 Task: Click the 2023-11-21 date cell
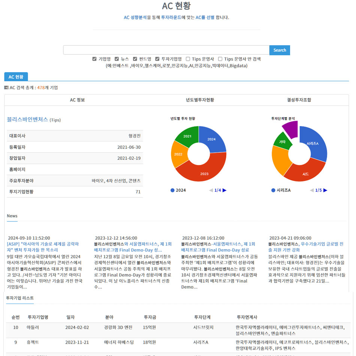pyautogui.click(x=77, y=343)
